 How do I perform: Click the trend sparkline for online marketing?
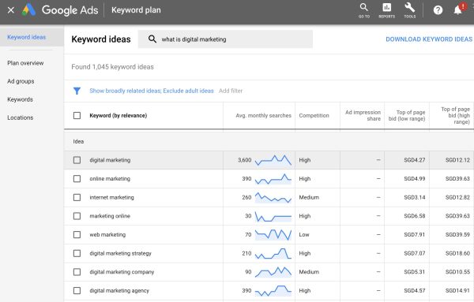pyautogui.click(x=273, y=179)
